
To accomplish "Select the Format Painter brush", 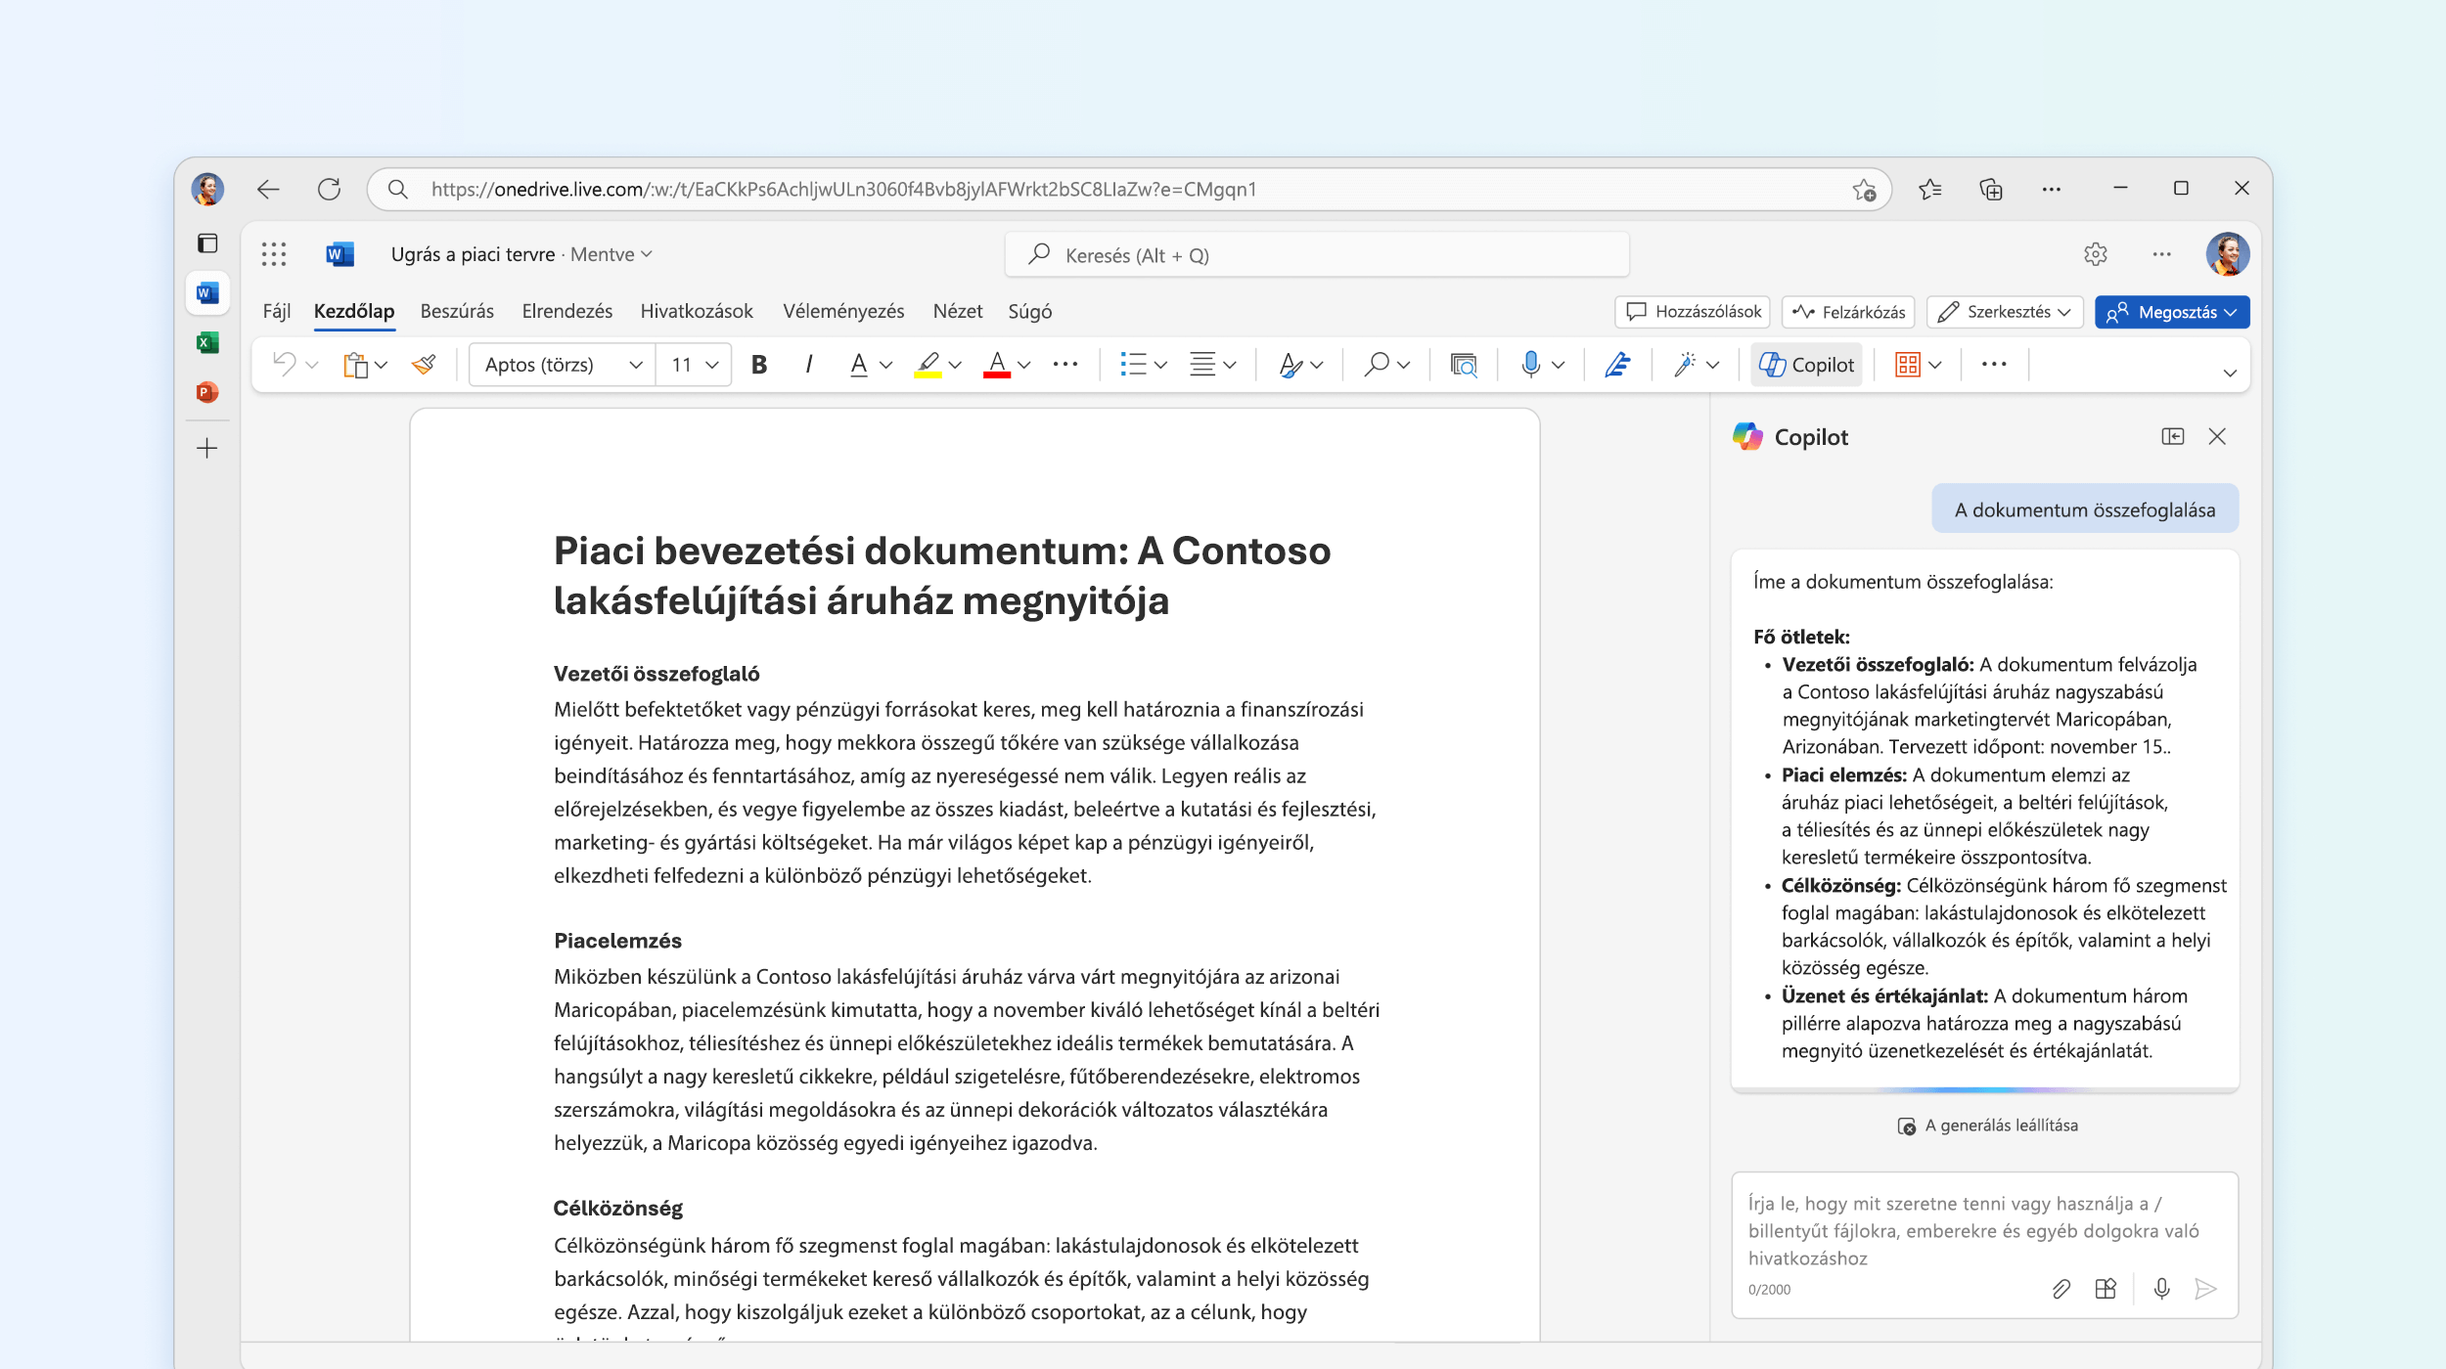I will point(424,365).
